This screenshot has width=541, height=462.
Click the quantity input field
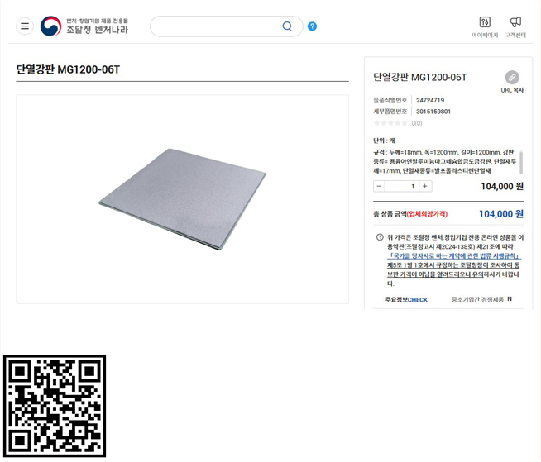[402, 186]
